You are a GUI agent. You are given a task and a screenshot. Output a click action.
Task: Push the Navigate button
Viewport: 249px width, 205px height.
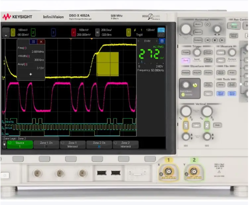(198, 40)
